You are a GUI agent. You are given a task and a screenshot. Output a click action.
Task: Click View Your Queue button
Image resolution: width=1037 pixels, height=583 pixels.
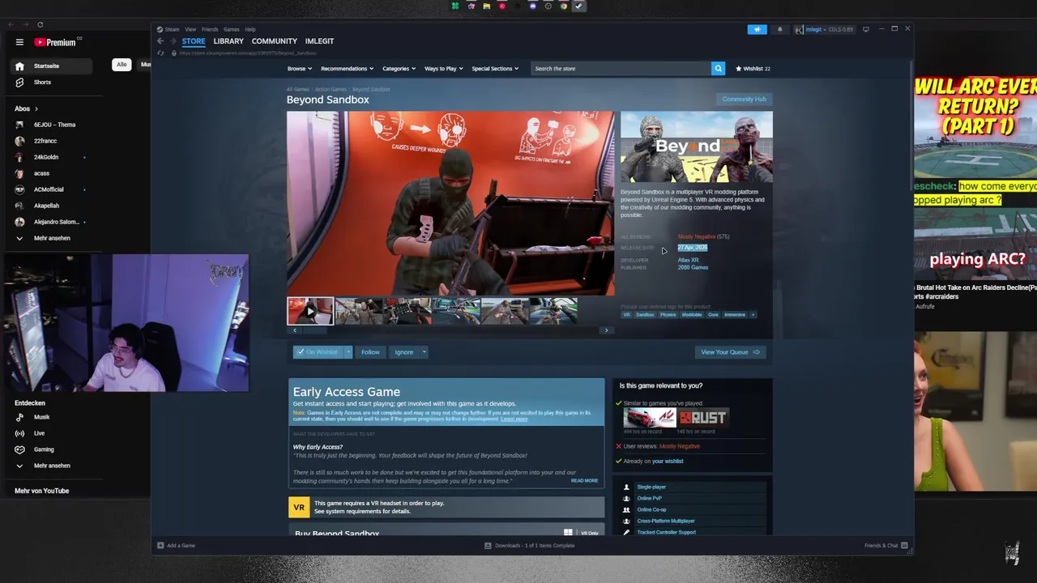730,352
